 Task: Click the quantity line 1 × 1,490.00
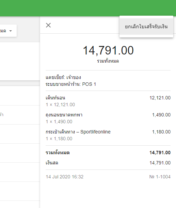coord(59,122)
